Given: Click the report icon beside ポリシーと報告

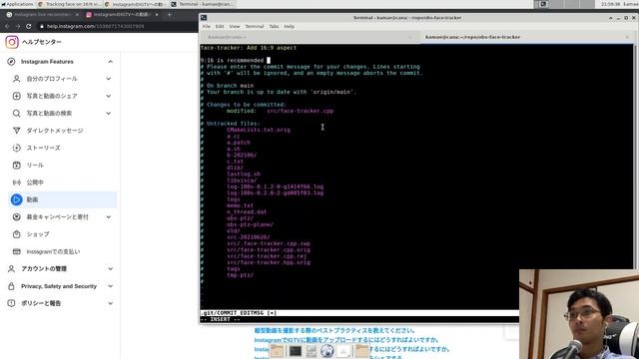Looking at the screenshot, I should (11, 303).
